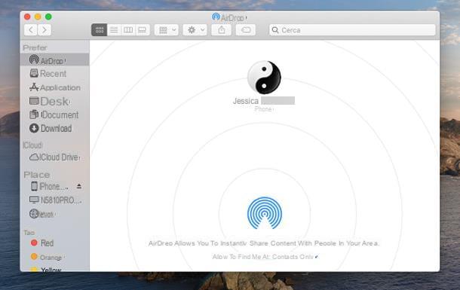Click the Cerca search field
460x290 pixels.
(352, 30)
